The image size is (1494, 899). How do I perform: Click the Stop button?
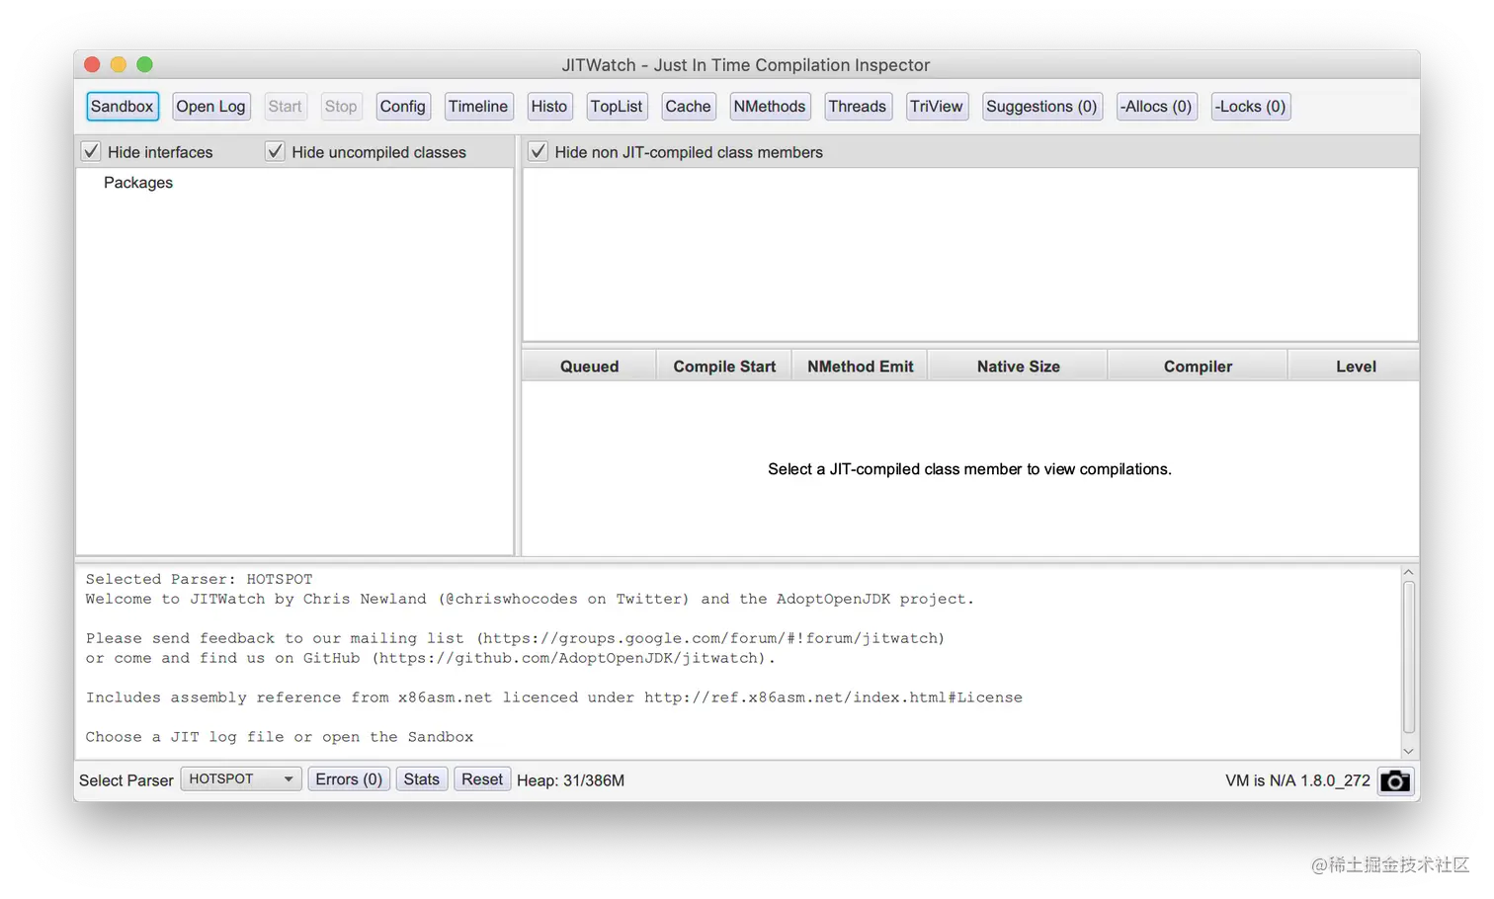(x=341, y=107)
